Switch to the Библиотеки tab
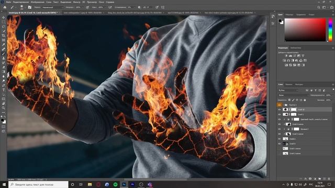 tap(296, 48)
